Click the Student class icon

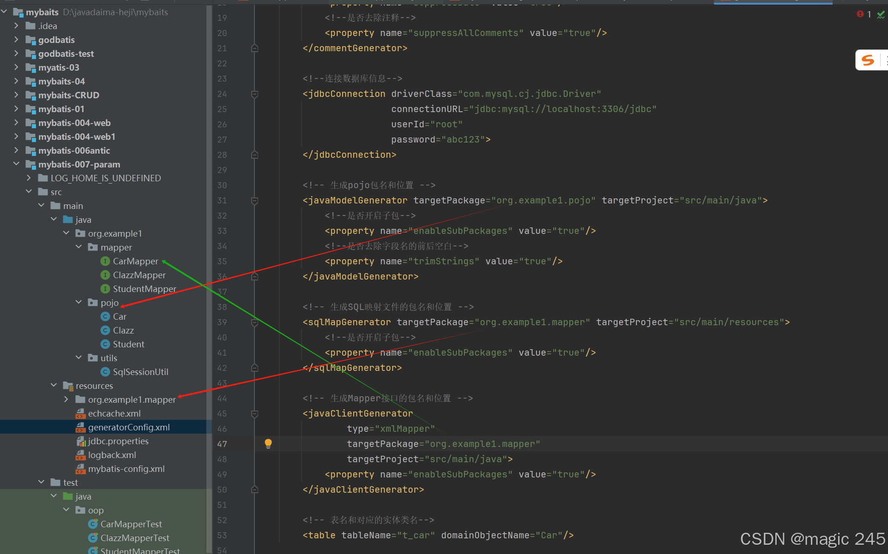(105, 344)
